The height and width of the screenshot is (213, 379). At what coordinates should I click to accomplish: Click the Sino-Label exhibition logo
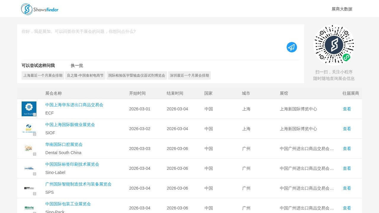29,168
